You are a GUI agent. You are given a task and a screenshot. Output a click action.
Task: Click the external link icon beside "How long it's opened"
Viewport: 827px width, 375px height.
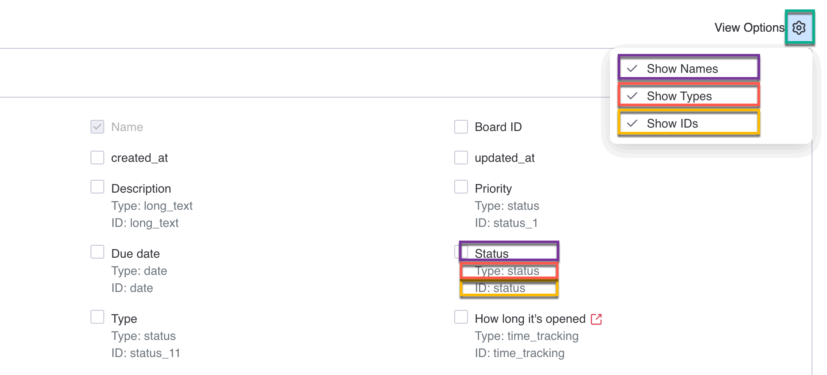596,318
